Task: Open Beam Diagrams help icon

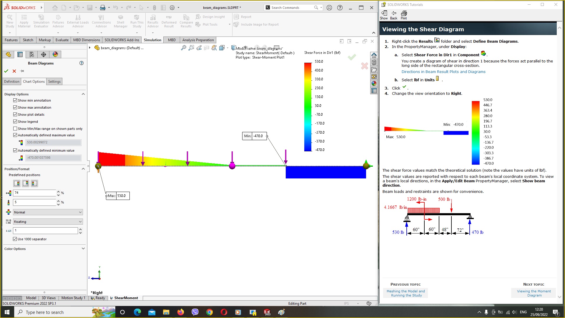Action: 82,63
